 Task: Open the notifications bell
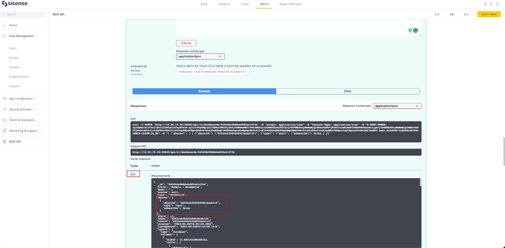click(x=491, y=4)
